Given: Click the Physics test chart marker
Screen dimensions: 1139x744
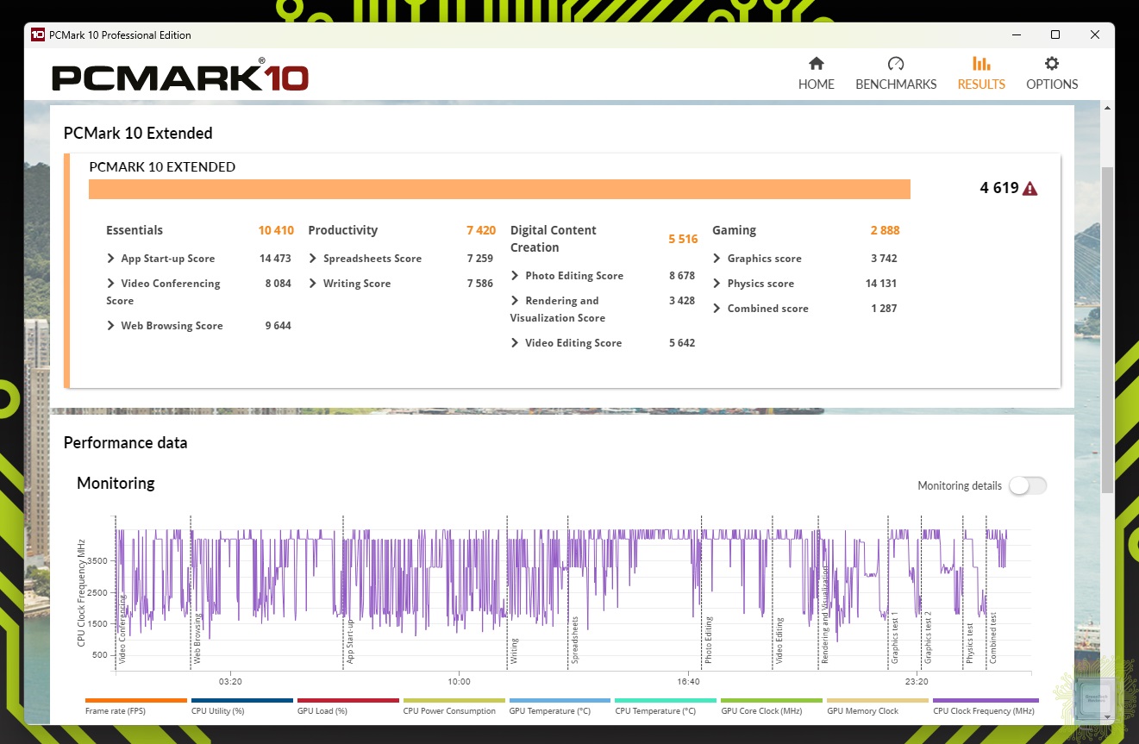Looking at the screenshot, I should 970,643.
